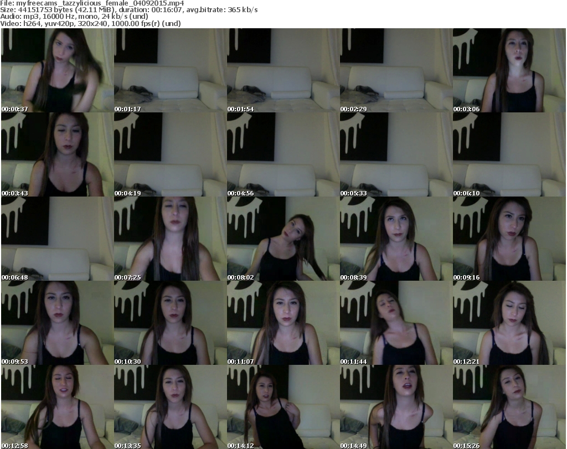Select the thumbnail stamped 00:05:33

tap(396, 154)
